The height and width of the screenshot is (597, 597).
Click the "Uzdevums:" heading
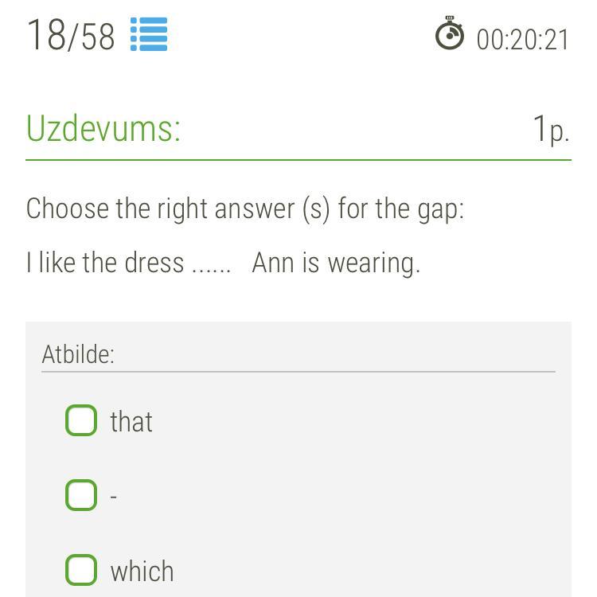pos(103,128)
